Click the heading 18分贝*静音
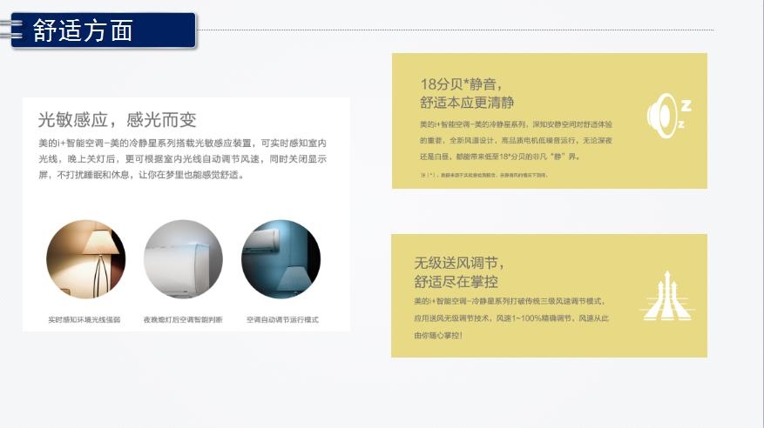764x428 pixels. (461, 84)
